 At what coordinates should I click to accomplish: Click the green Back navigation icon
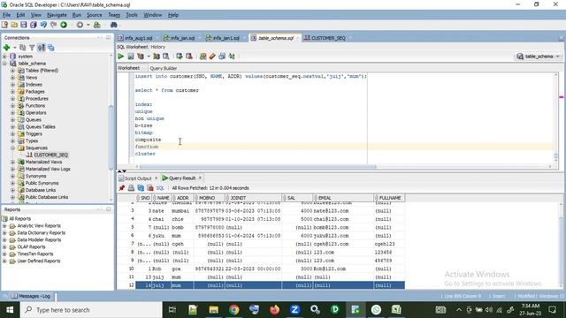64,25
